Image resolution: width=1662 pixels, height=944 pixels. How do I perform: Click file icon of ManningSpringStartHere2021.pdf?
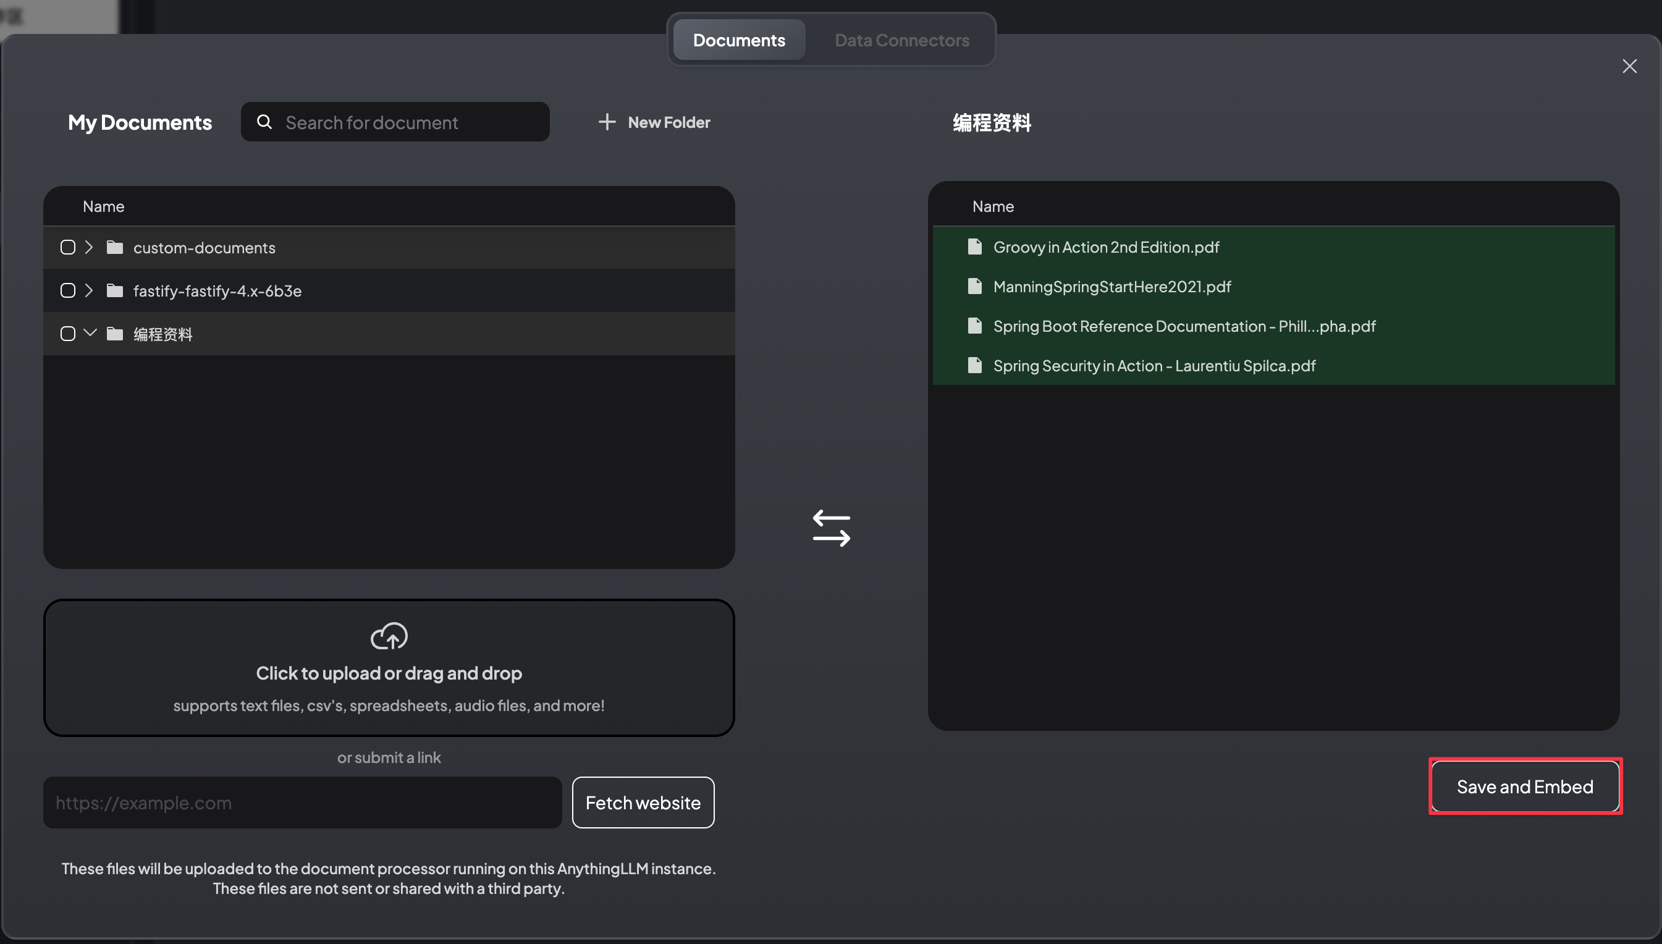[x=974, y=286]
